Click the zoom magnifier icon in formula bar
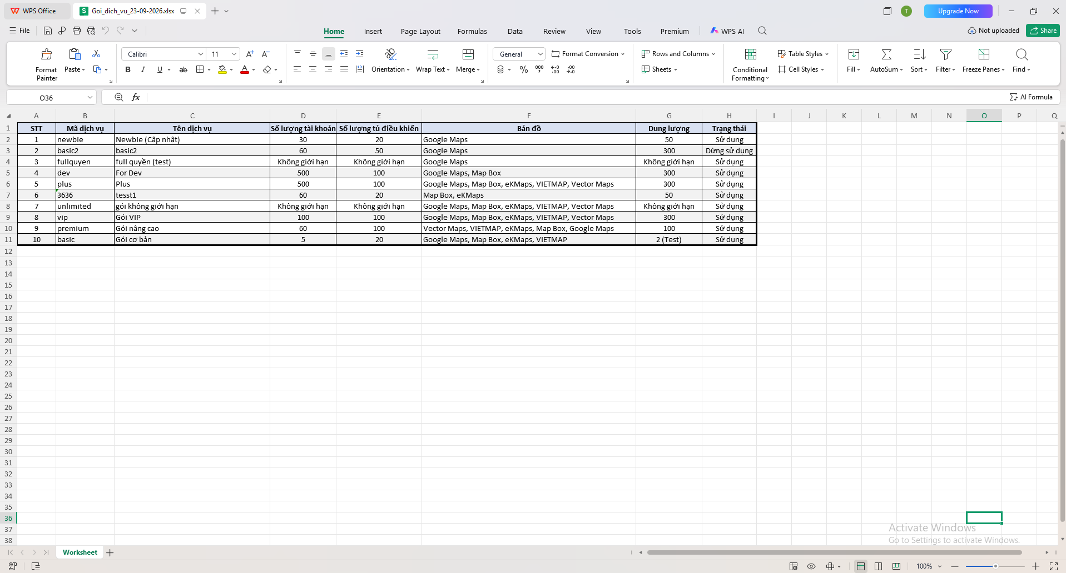1066x573 pixels. (x=118, y=97)
